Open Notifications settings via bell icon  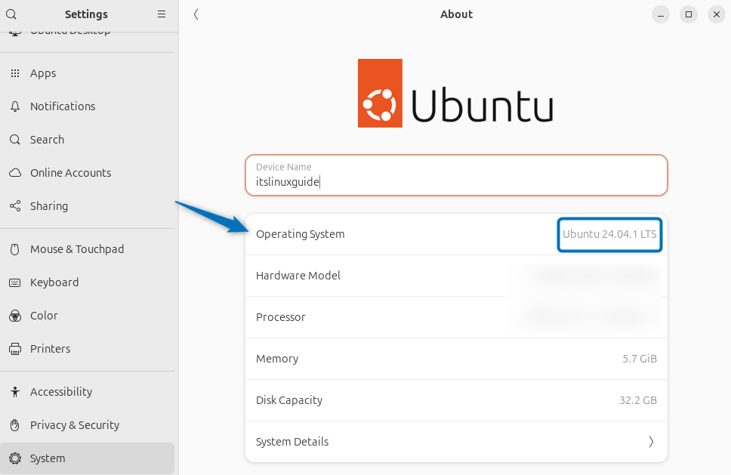pos(14,106)
